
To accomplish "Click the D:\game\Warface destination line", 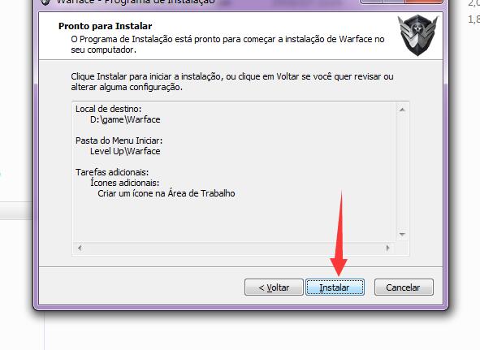I will pos(125,119).
